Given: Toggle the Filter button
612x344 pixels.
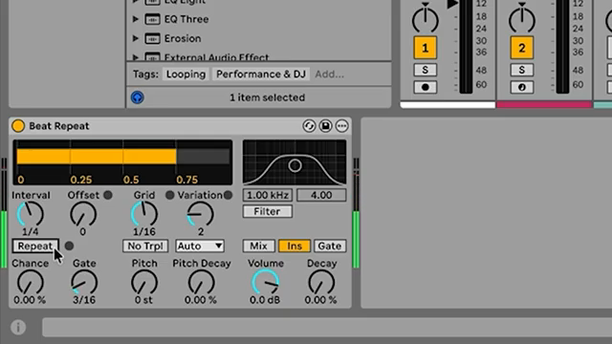Looking at the screenshot, I should click(x=268, y=211).
